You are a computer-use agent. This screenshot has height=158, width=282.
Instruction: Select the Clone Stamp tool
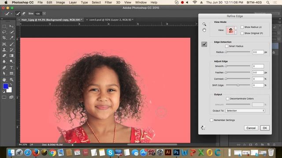4,50
